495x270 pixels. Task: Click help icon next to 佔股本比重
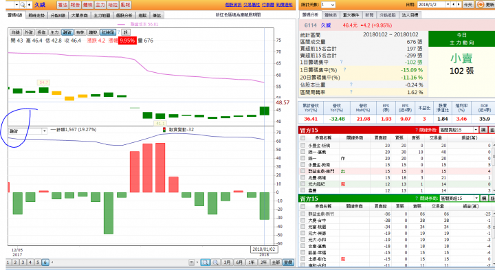(x=351, y=85)
